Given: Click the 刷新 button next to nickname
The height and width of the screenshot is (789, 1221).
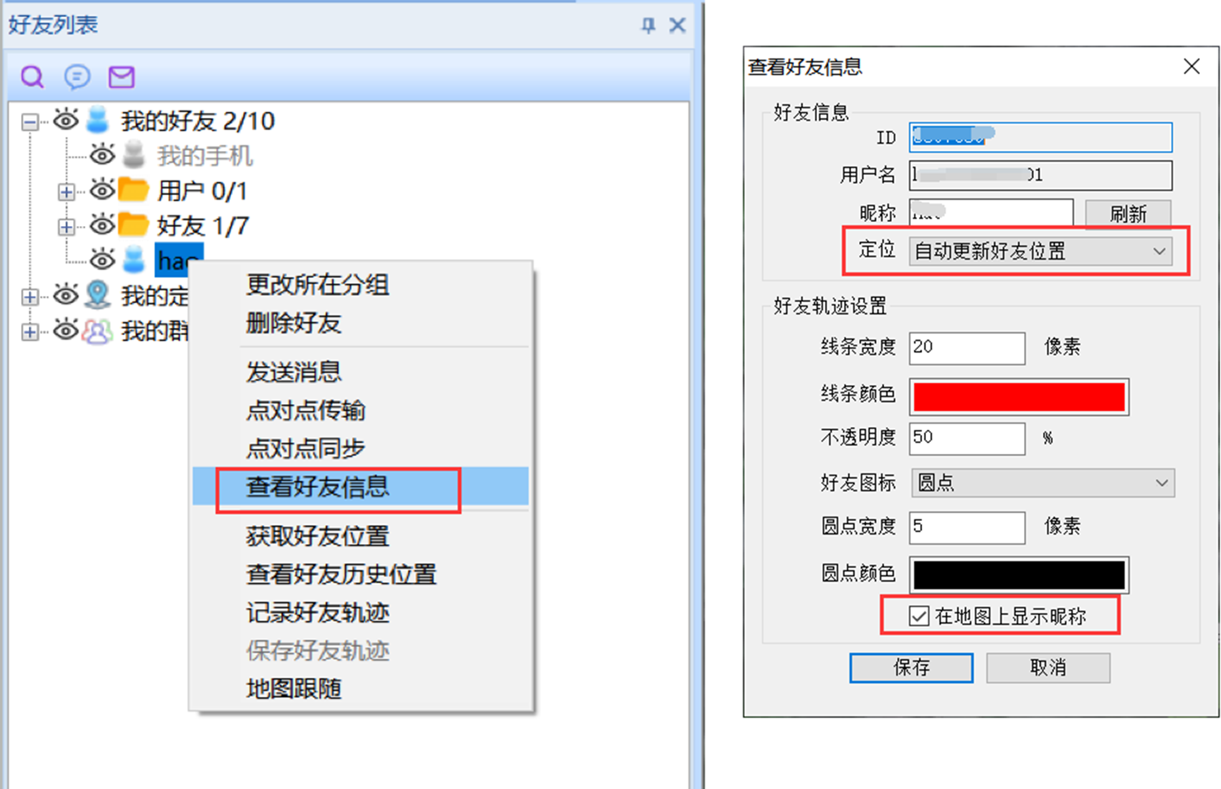Looking at the screenshot, I should point(1128,214).
